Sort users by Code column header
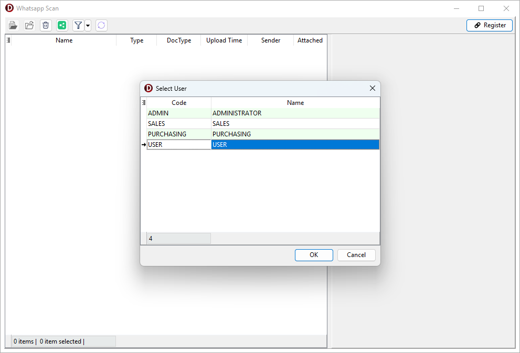The height and width of the screenshot is (353, 520). [179, 103]
